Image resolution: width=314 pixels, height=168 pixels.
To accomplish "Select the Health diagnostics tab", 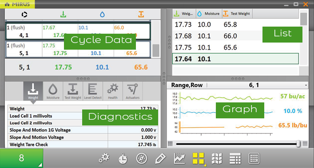I will pyautogui.click(x=112, y=91).
